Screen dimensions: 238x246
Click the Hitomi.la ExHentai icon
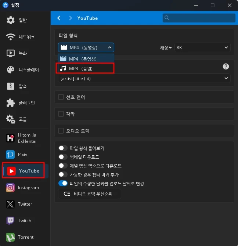point(10,138)
